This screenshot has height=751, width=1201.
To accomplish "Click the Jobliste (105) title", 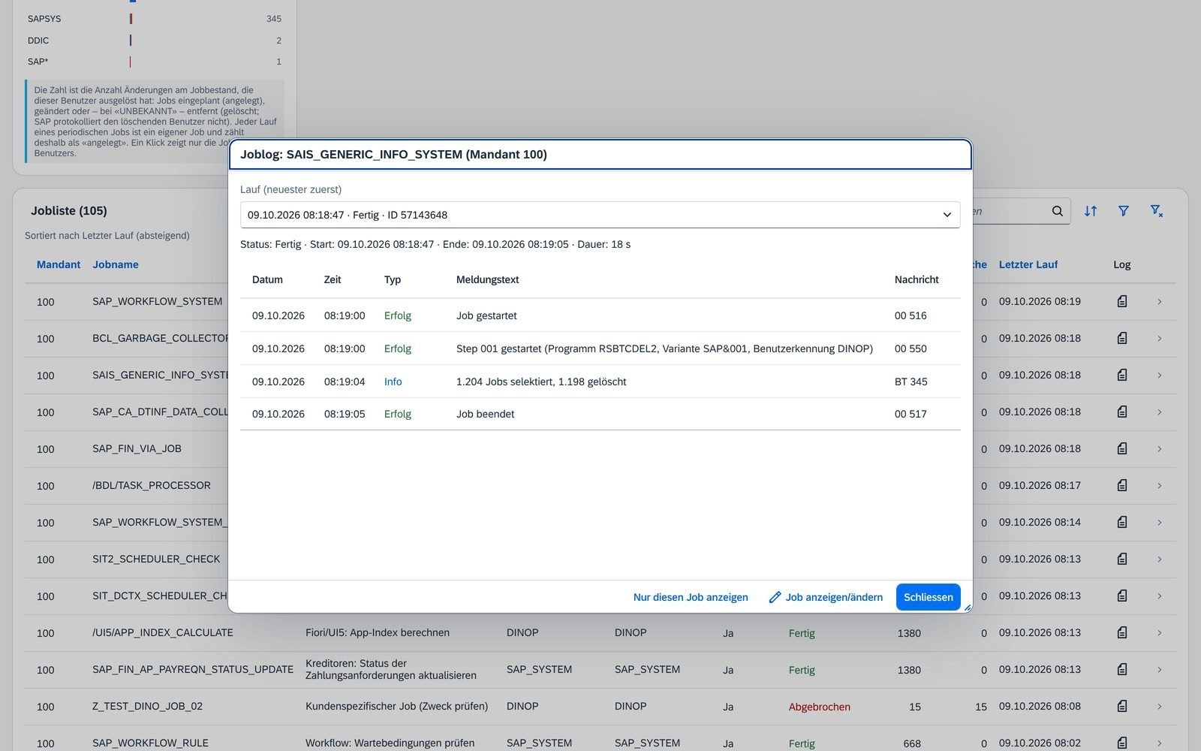I will pyautogui.click(x=69, y=210).
